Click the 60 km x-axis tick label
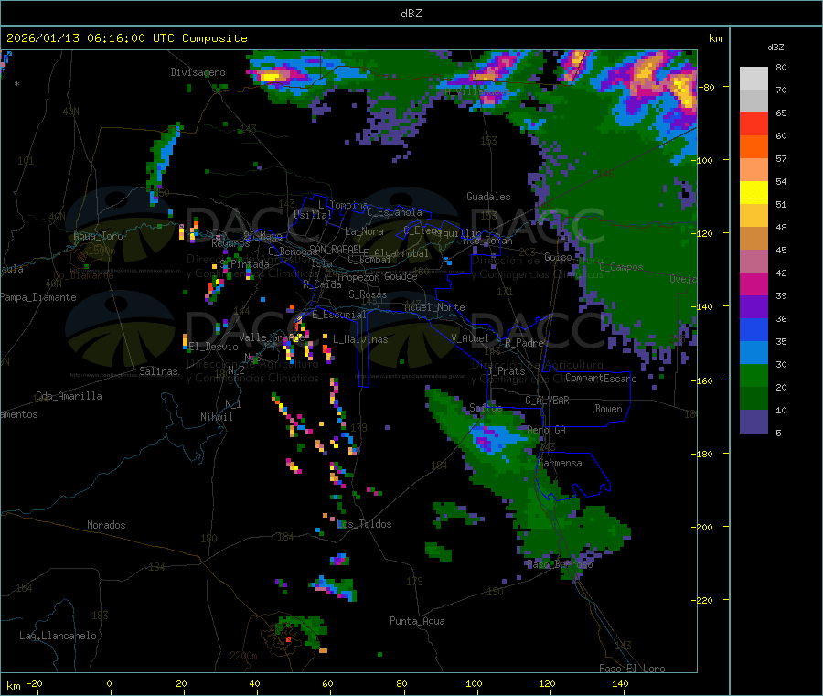The image size is (823, 696). point(327,683)
